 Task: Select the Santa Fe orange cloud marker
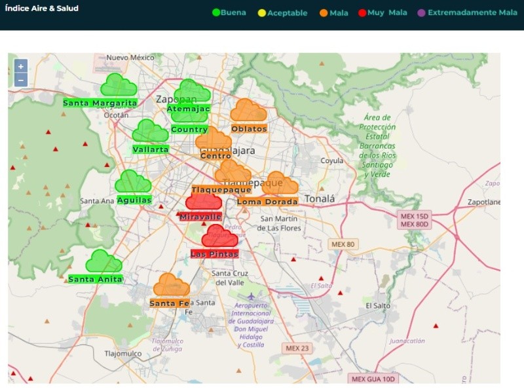point(171,286)
